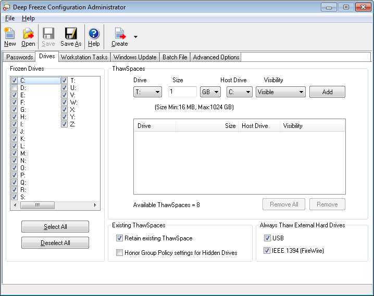This screenshot has height=296, width=374.
Task: Toggle the G: frozen drive checkbox
Action: click(x=14, y=110)
